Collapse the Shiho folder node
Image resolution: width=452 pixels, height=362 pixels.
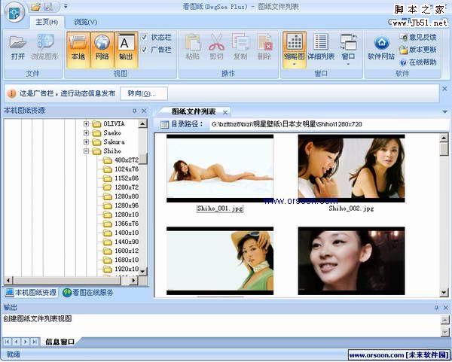tap(86, 151)
